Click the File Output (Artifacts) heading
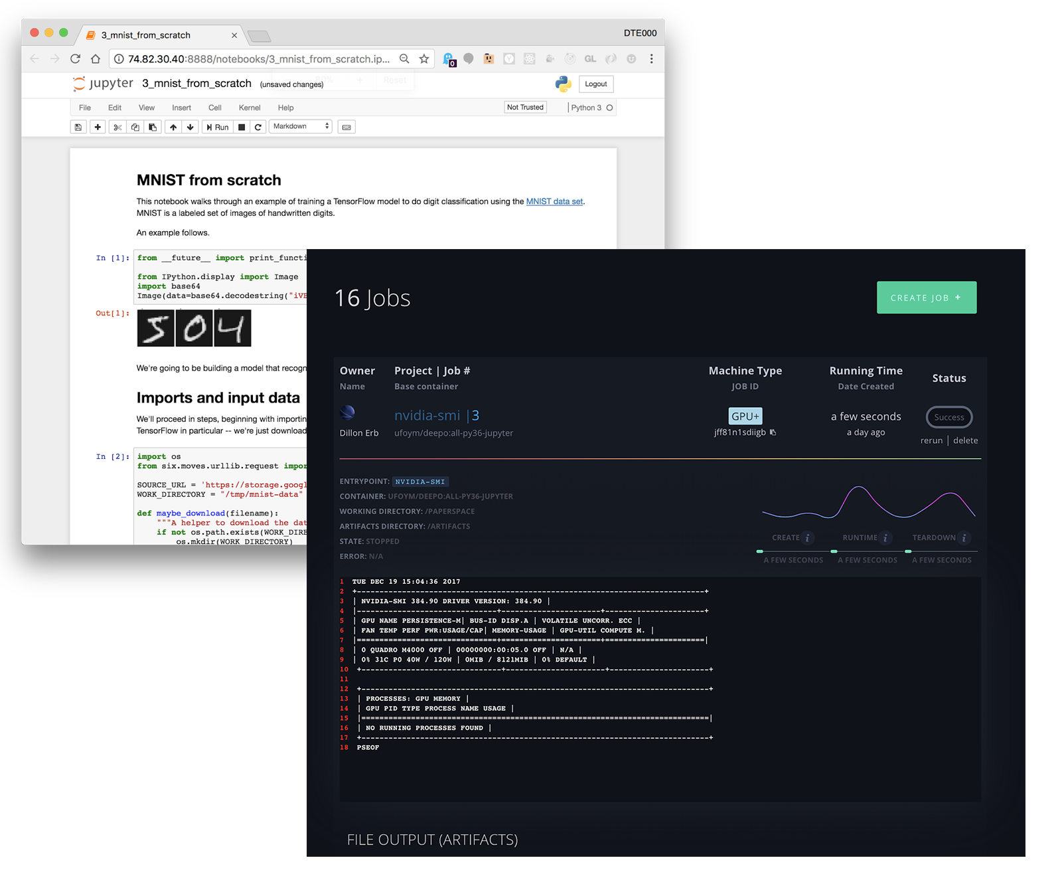Screen dimensions: 1062x890 pos(432,840)
